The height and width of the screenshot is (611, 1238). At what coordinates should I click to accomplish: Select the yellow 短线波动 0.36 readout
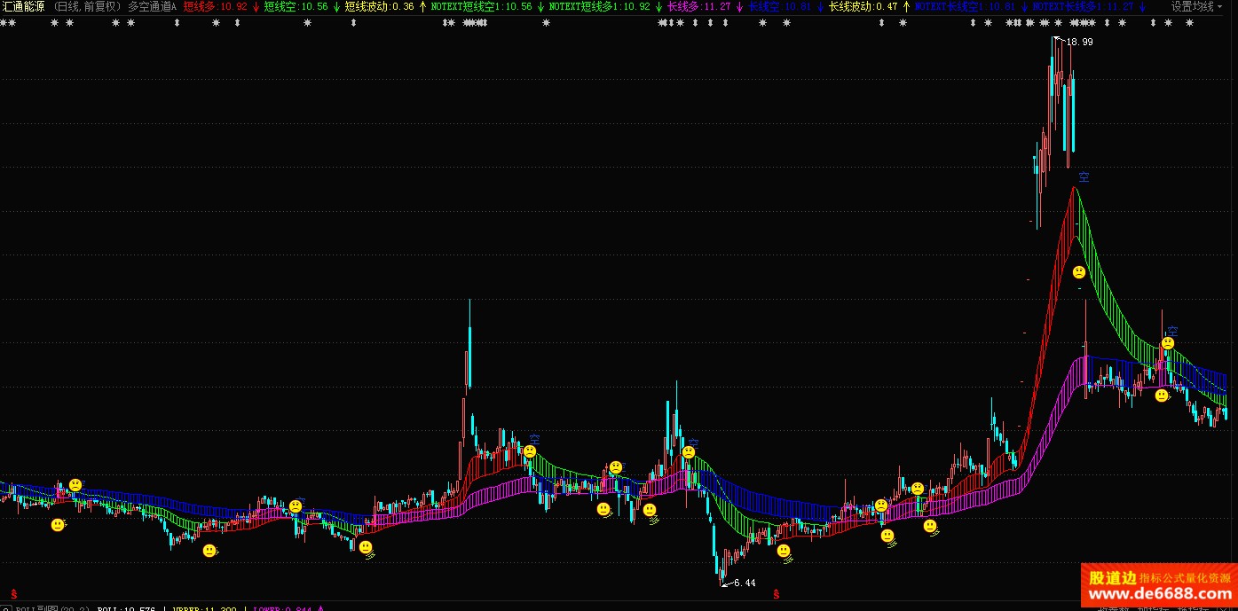[x=379, y=6]
